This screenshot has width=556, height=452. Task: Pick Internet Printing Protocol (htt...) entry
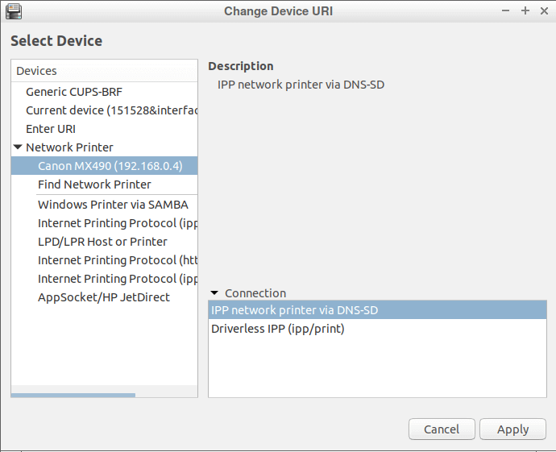point(118,260)
